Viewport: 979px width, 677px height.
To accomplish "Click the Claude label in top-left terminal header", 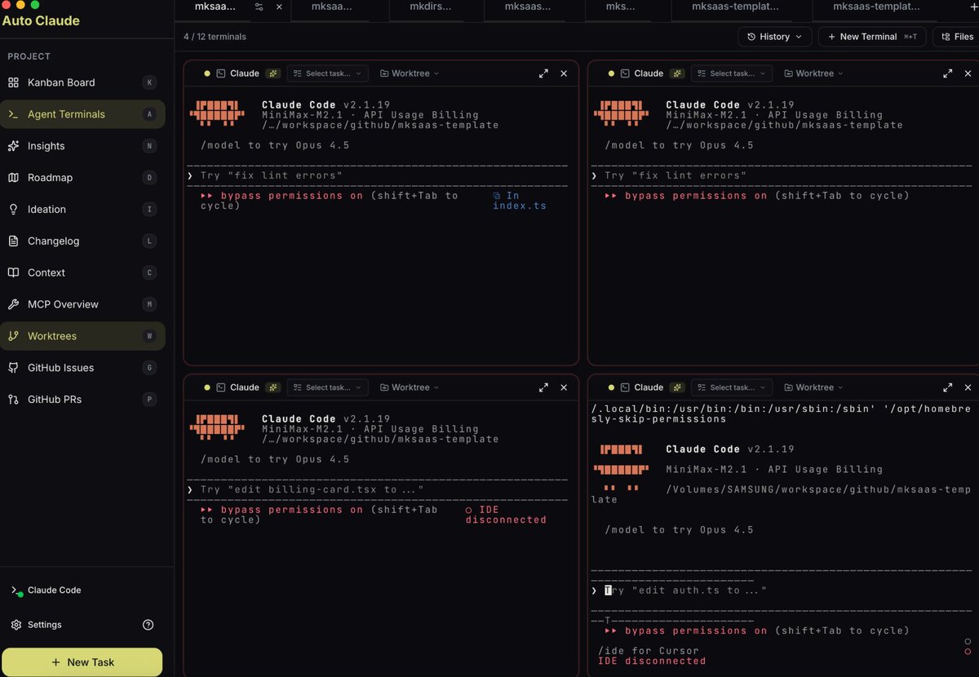I will 245,73.
